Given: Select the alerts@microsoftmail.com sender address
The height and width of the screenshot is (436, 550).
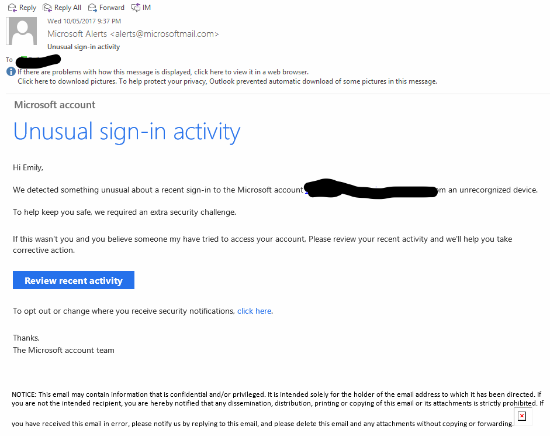Looking at the screenshot, I should [164, 34].
